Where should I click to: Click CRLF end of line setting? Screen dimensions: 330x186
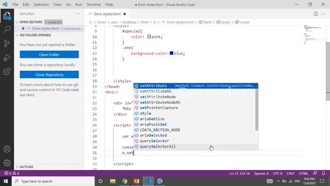(x=290, y=173)
